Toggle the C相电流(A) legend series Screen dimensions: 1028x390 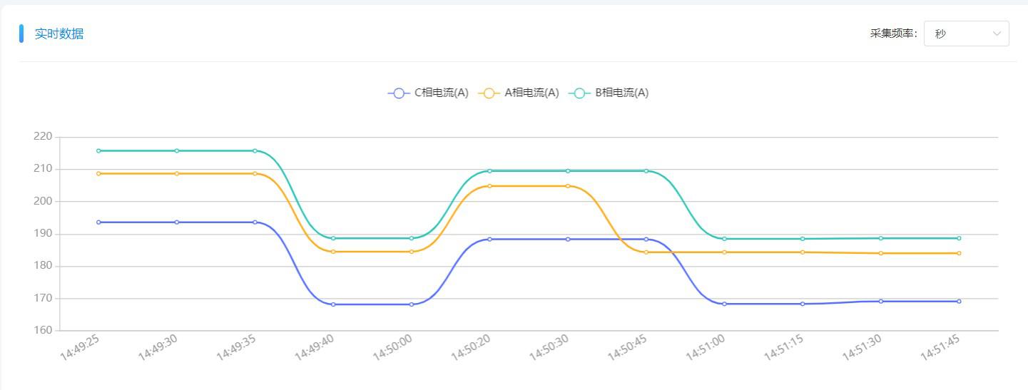coord(428,93)
